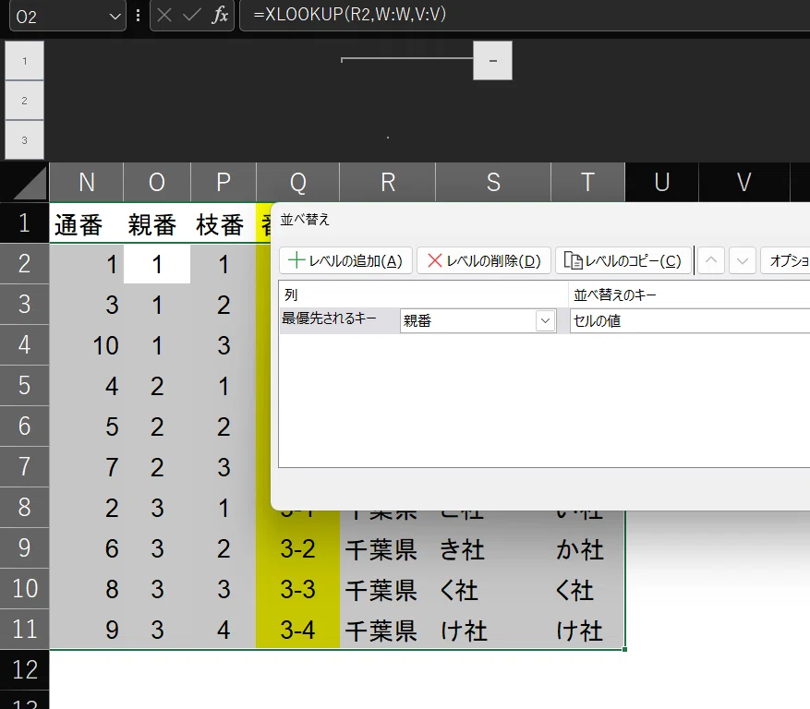Select row 12 header
Image resolution: width=810 pixels, height=709 pixels.
point(24,669)
